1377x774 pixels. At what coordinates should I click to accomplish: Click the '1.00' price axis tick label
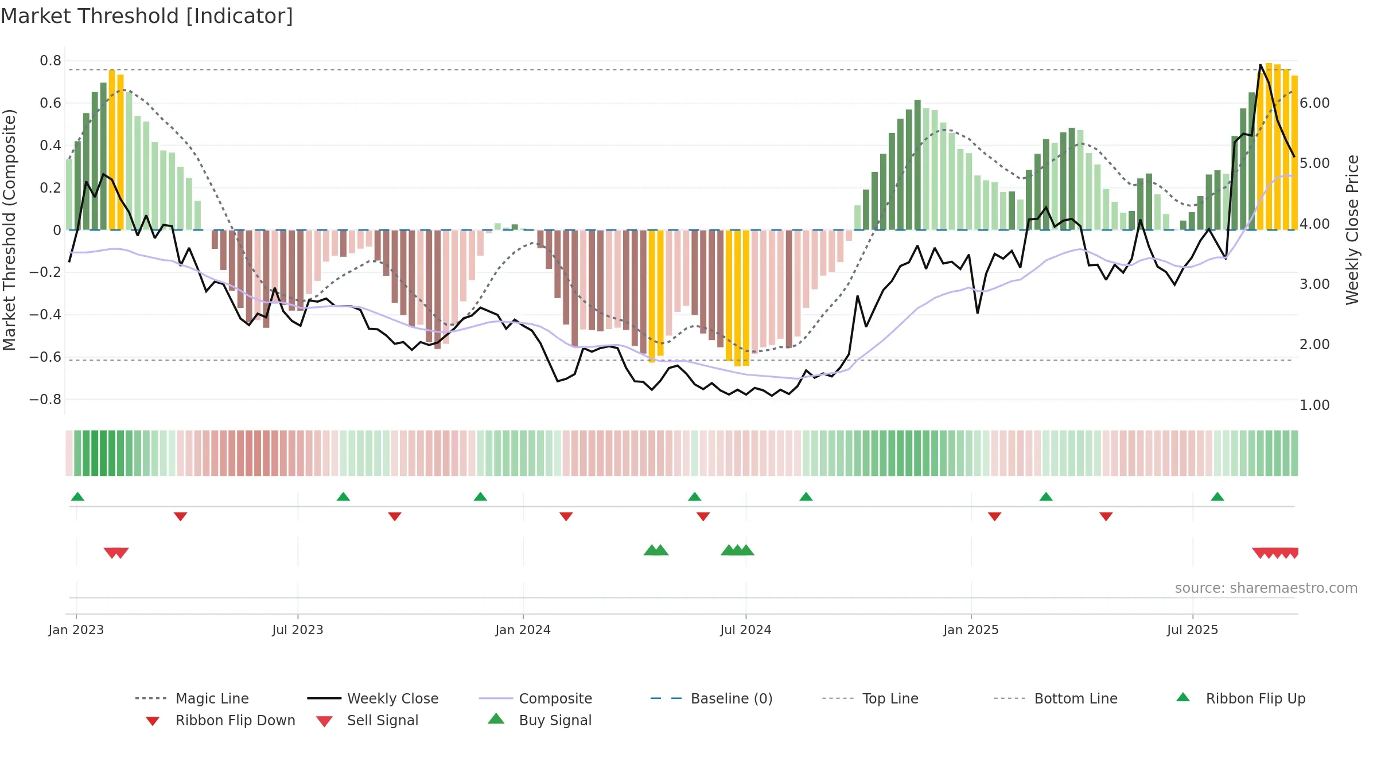1314,405
